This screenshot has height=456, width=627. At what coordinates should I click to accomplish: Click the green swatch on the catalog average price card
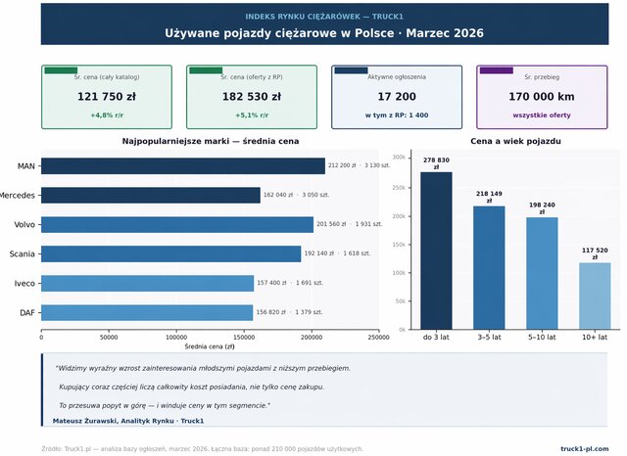point(61,70)
